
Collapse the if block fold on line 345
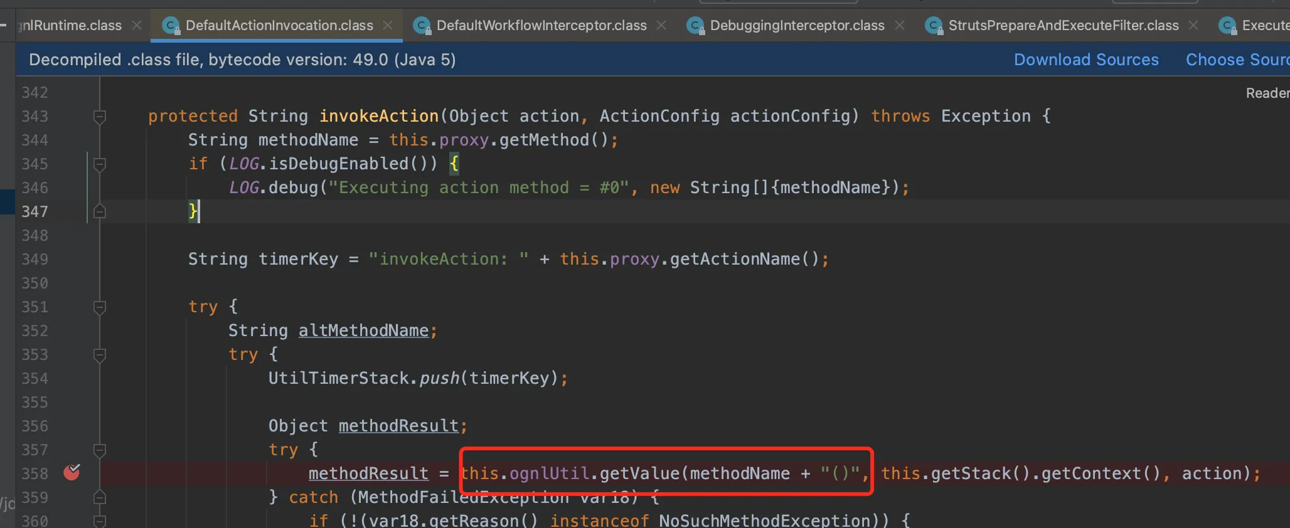coord(99,164)
